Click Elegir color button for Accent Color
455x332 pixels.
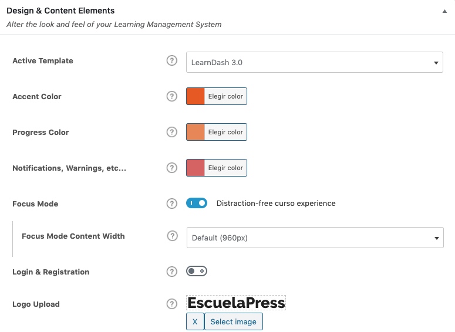tap(225, 96)
